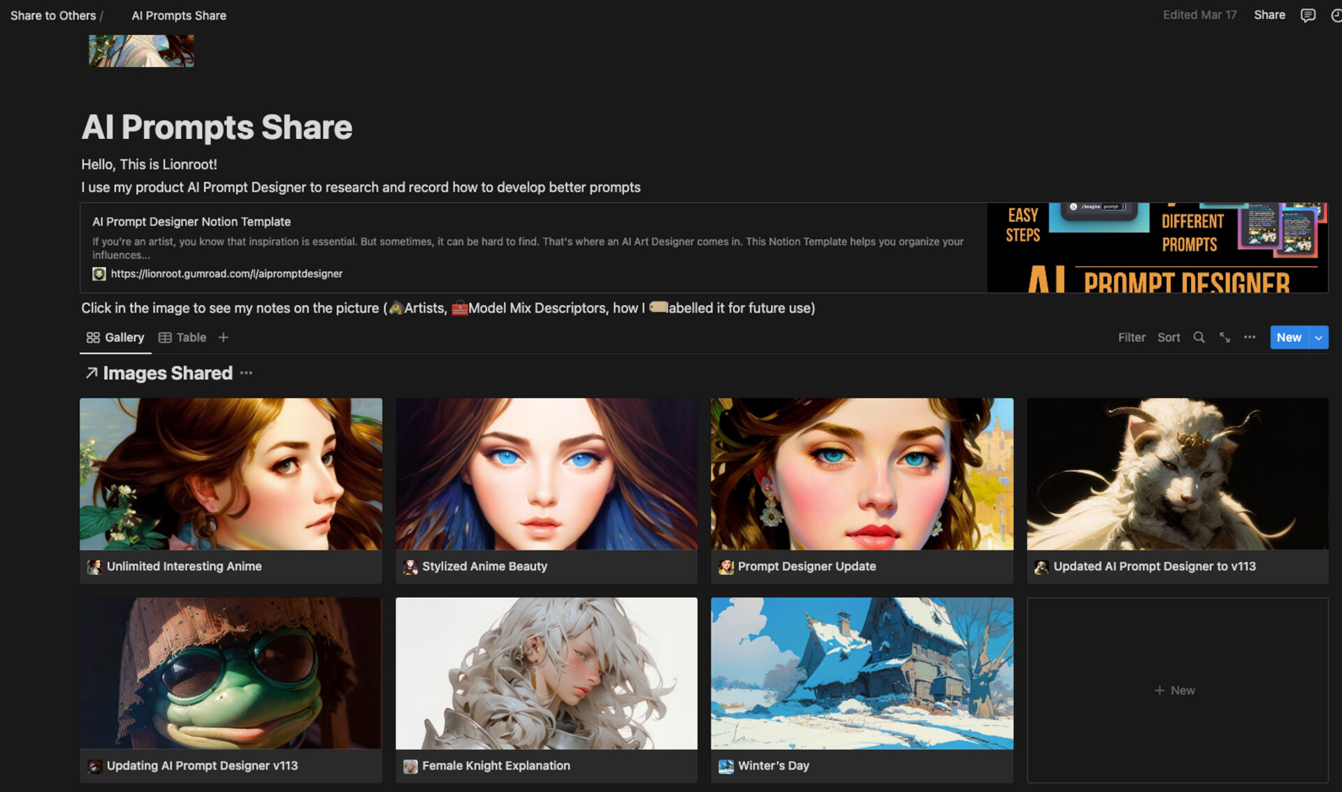Open the lionroot.gumroad.com link
Screen dimensions: 1342x792
[227, 274]
